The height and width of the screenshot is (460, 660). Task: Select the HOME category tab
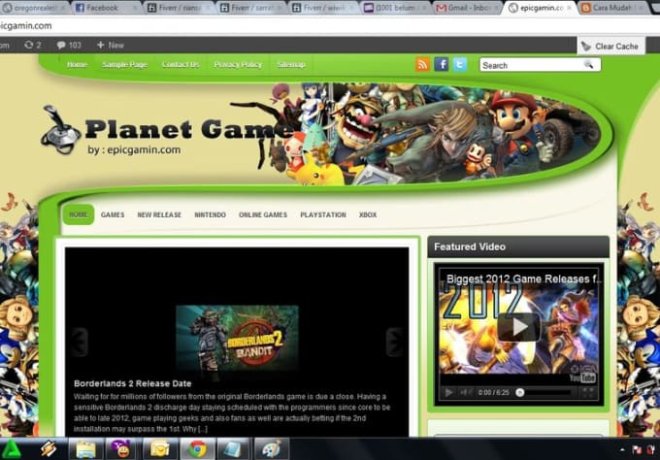coord(79,214)
